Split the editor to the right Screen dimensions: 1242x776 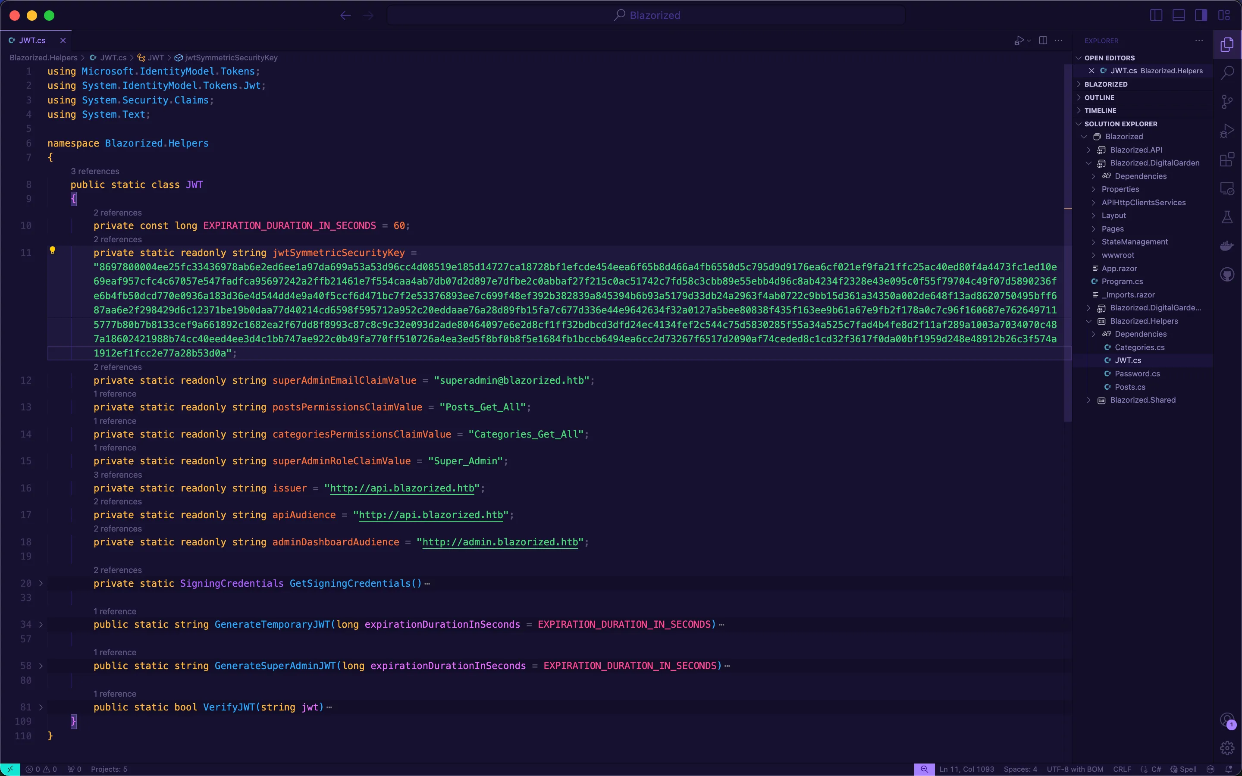coord(1043,41)
